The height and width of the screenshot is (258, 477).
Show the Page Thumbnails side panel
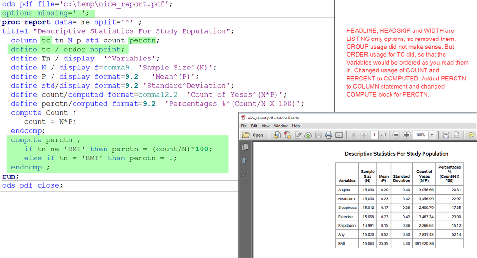[245, 148]
